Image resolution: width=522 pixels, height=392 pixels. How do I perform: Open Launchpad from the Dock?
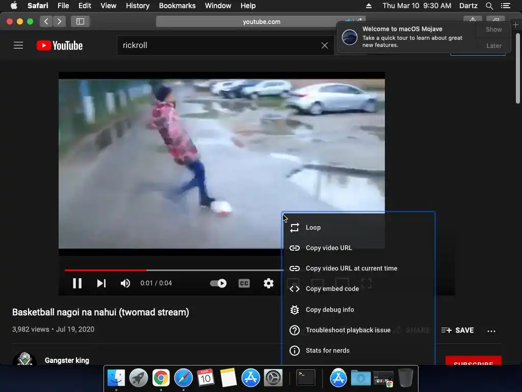pyautogui.click(x=139, y=378)
